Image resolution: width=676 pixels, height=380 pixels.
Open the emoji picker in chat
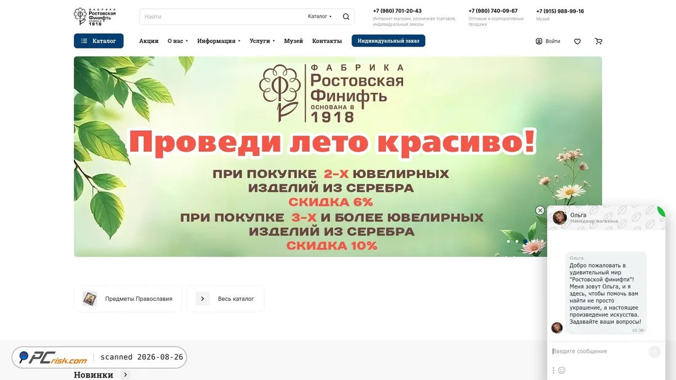click(x=562, y=370)
